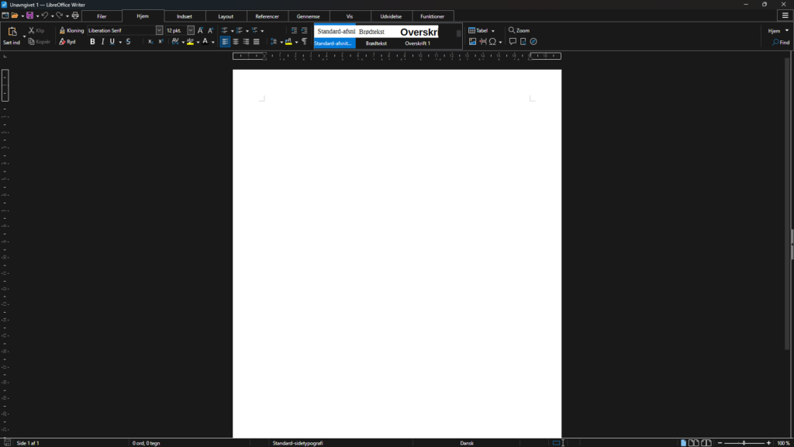This screenshot has width=794, height=447.
Task: Click the zoom slider in status bar
Action: click(744, 443)
